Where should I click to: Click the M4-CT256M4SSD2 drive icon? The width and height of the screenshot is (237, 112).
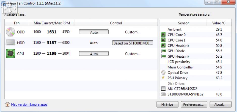[163, 89]
